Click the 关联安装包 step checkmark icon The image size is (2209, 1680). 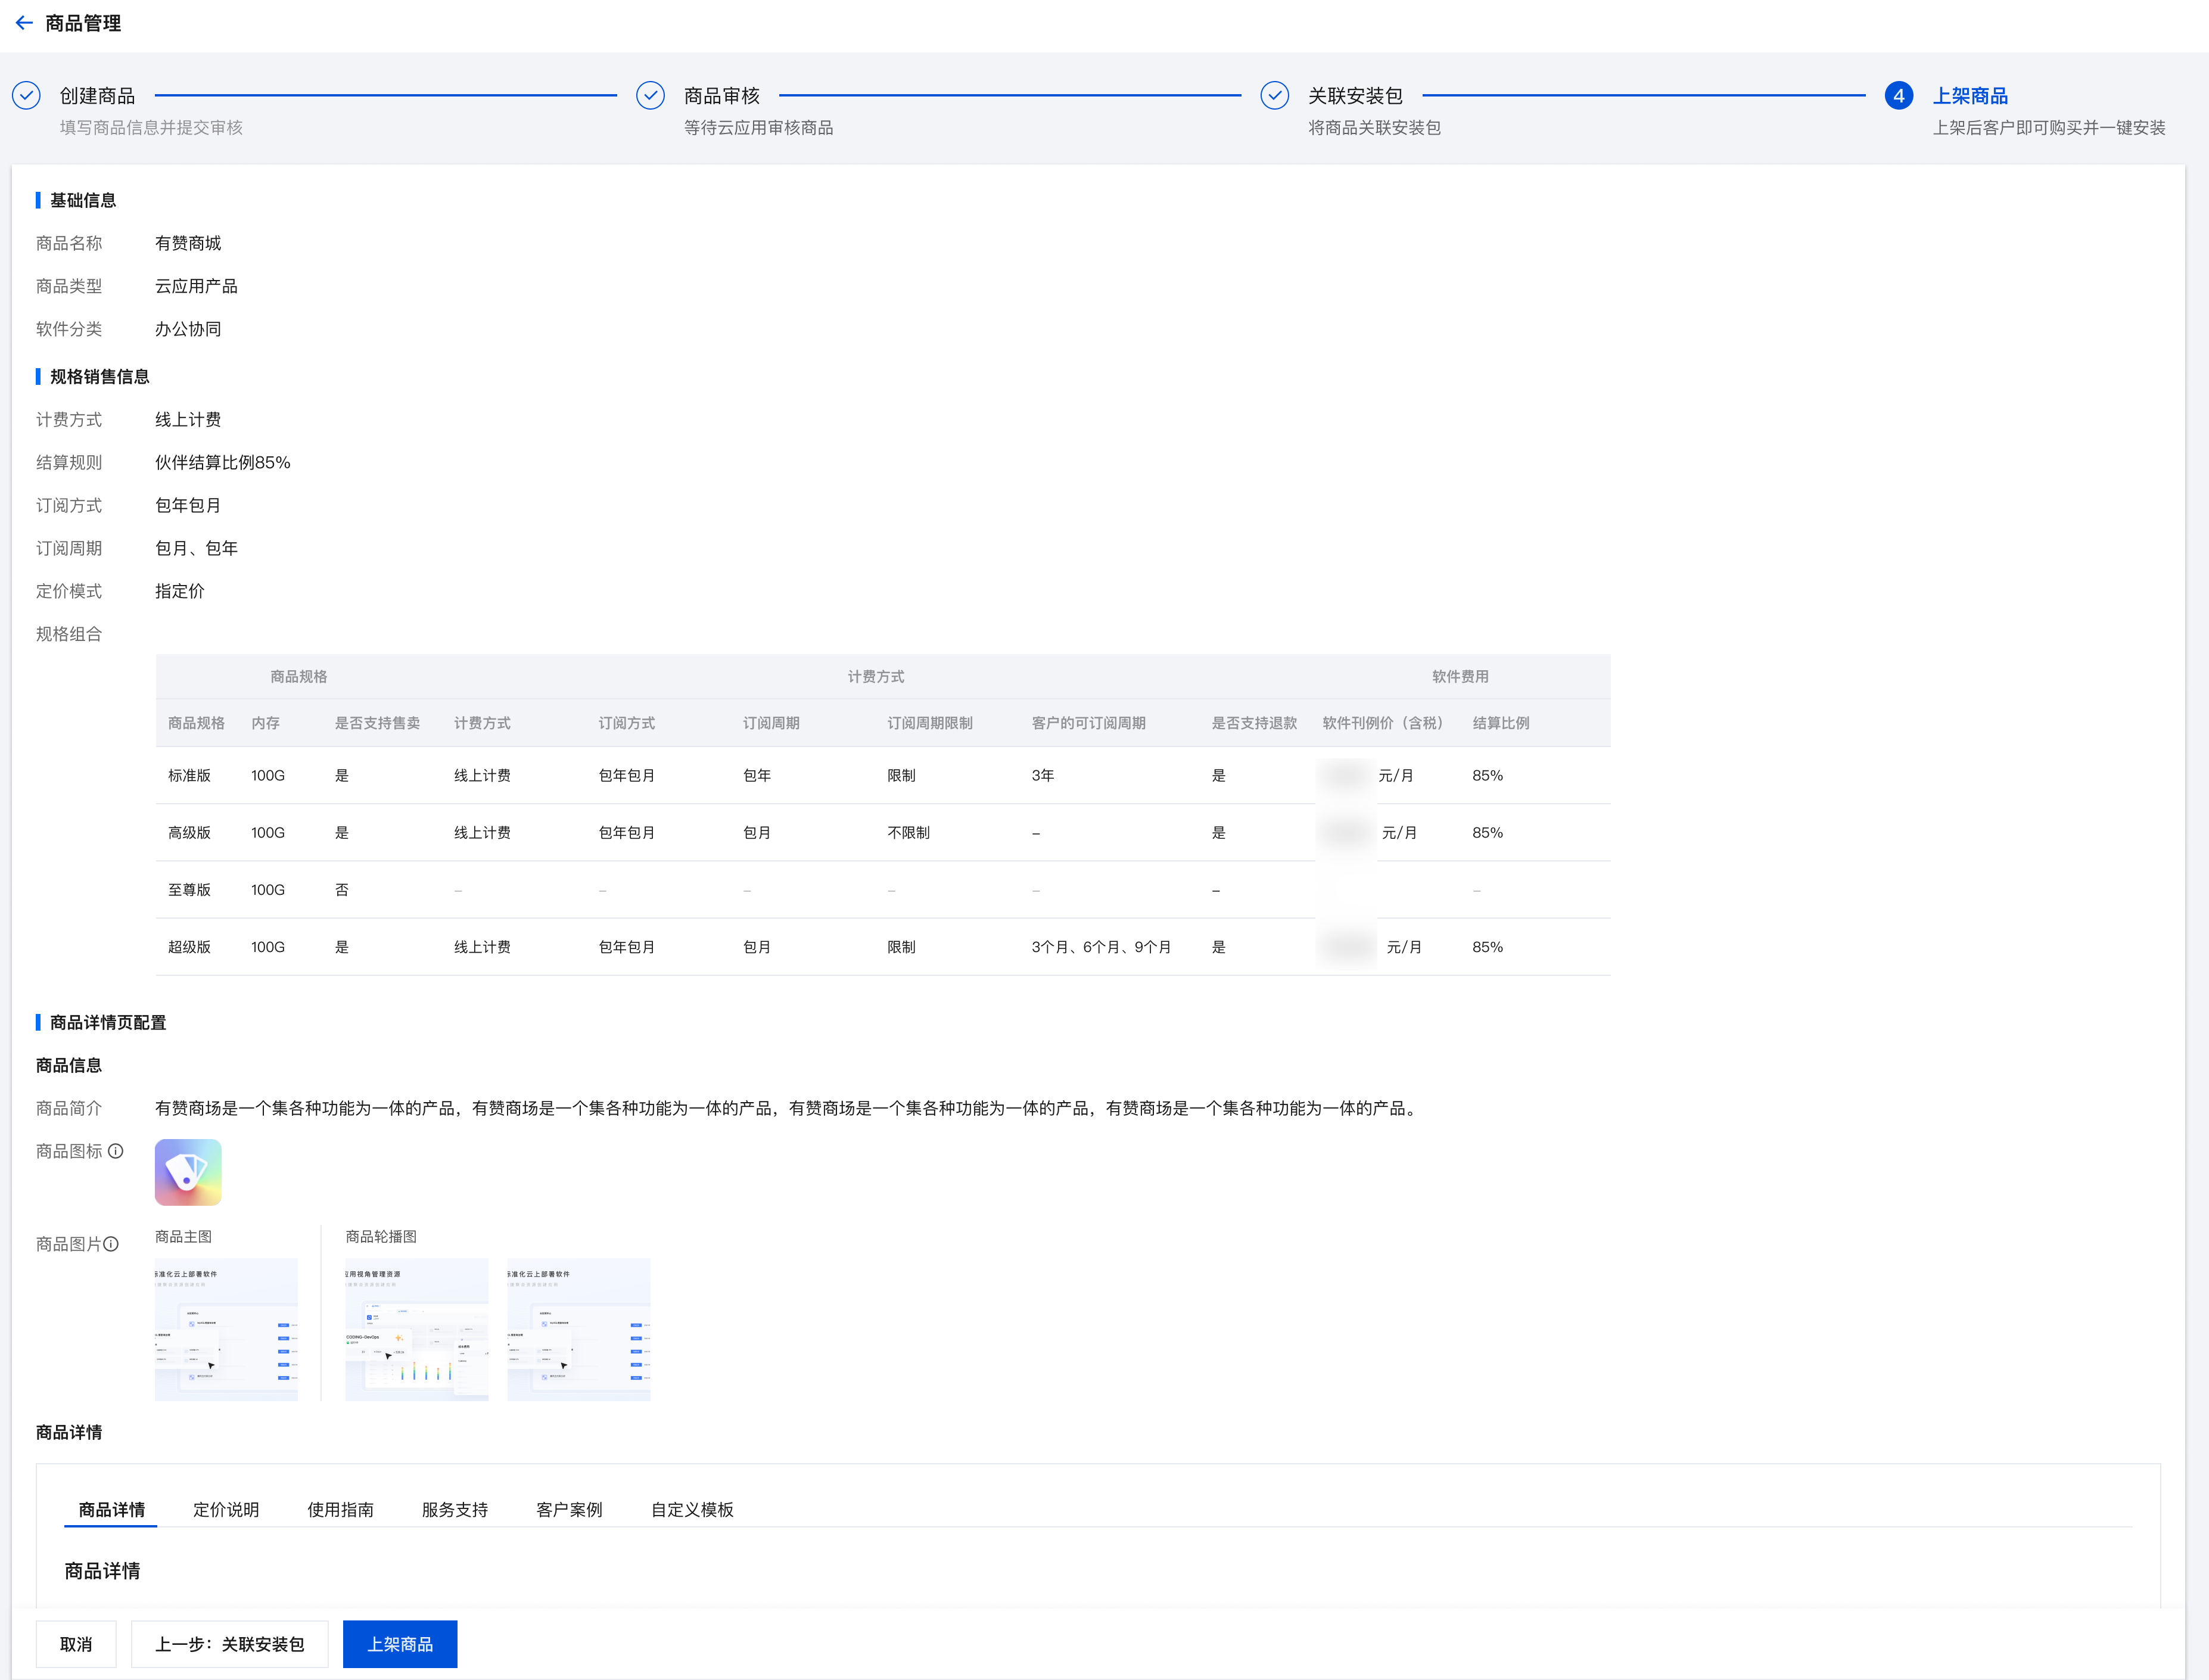coord(1274,95)
